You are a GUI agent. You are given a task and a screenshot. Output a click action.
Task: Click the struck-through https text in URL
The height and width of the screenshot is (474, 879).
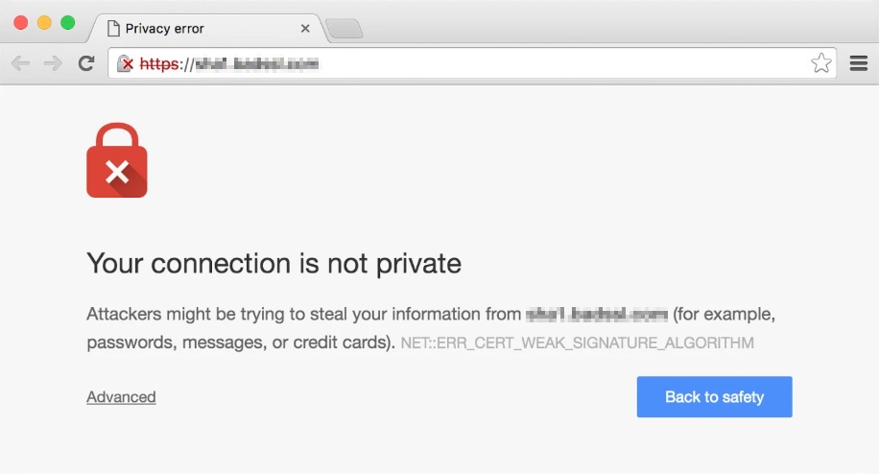pos(159,64)
